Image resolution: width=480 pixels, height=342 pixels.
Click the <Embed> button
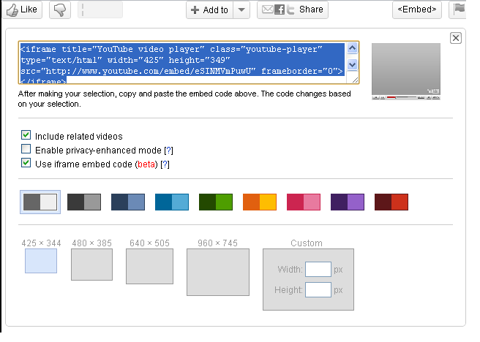point(417,9)
